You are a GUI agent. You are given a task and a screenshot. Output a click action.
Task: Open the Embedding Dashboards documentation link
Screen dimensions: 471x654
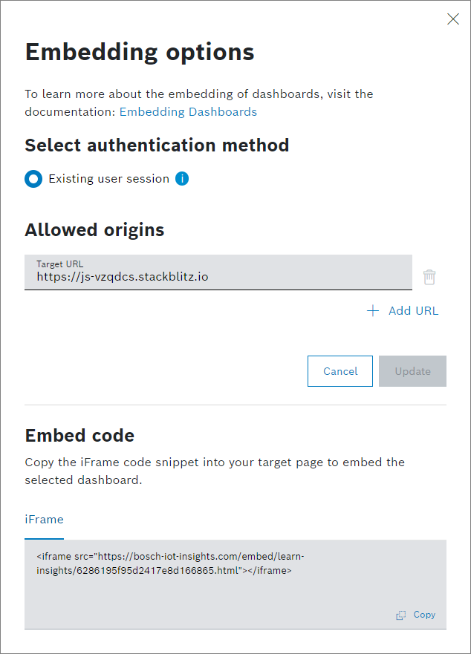tap(188, 112)
